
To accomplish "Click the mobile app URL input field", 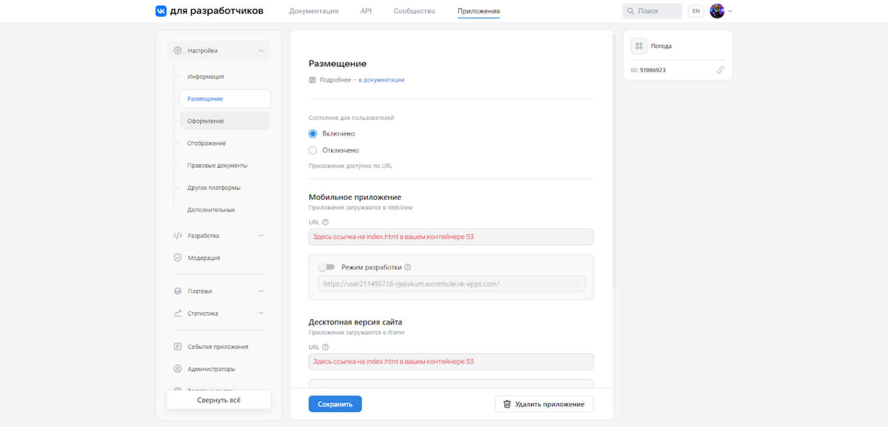I will (451, 237).
